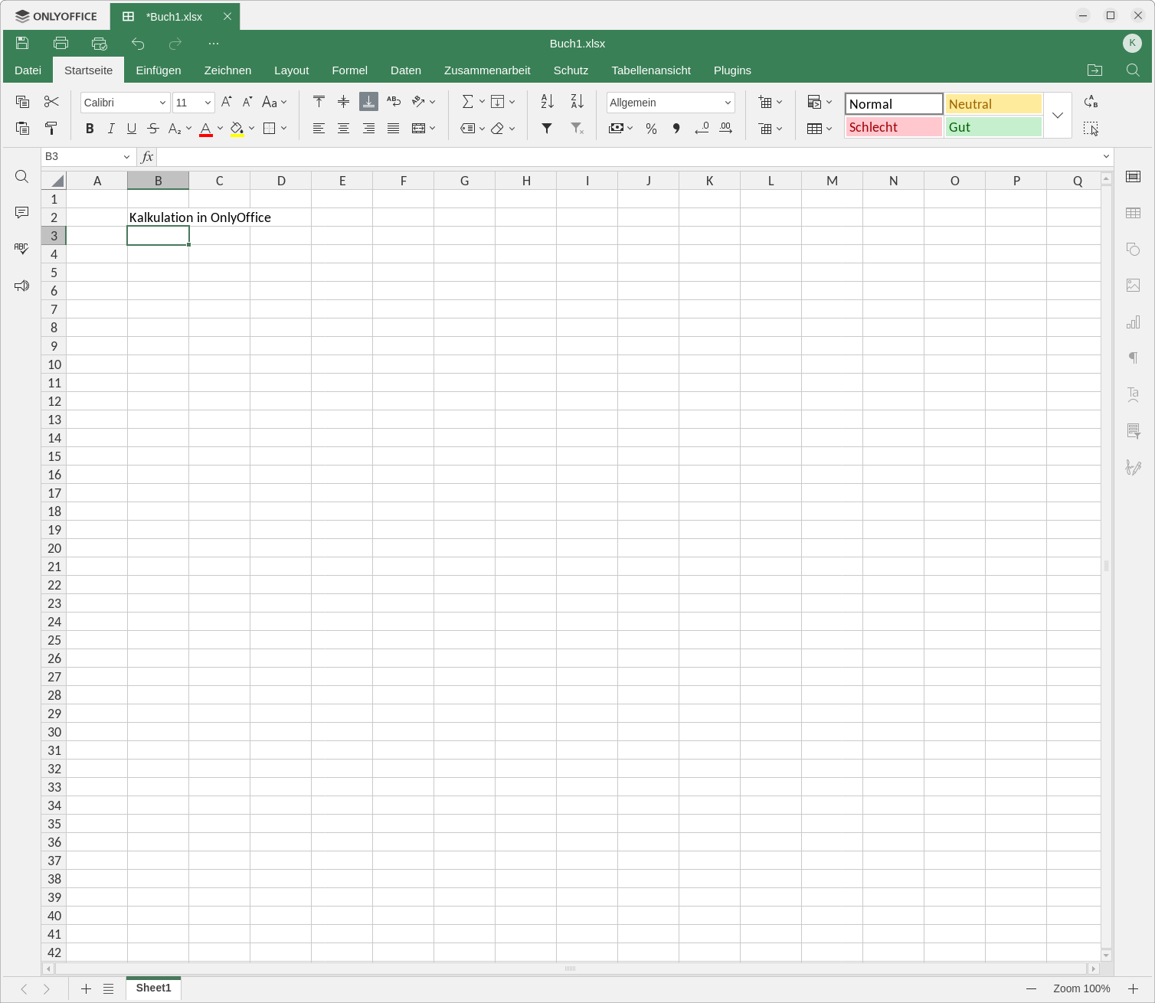Open the Calibri font name dropdown
This screenshot has width=1155, height=1003.
click(x=125, y=103)
